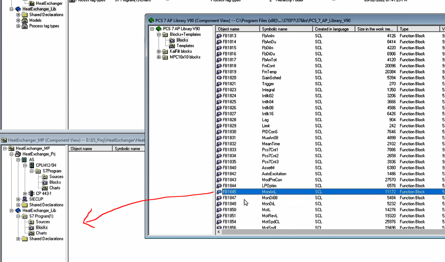
Task: Click the SIECUP station icon
Action: click(x=25, y=200)
